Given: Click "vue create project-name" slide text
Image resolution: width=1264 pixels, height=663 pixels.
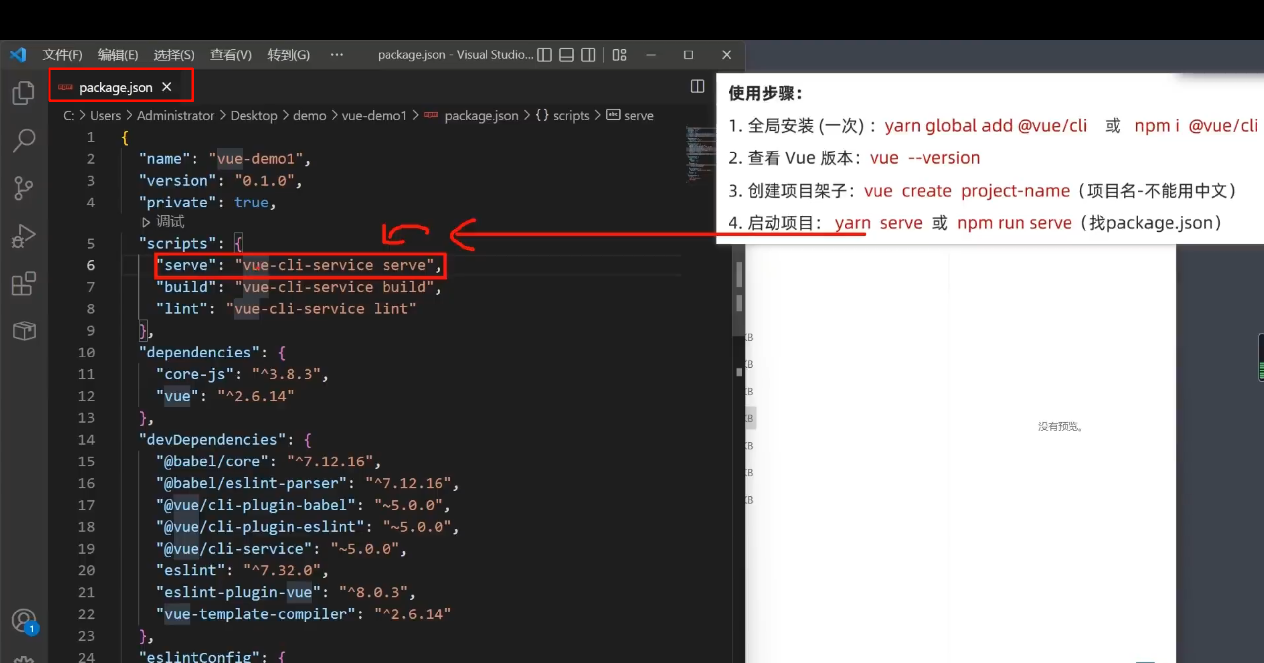Looking at the screenshot, I should [x=967, y=191].
